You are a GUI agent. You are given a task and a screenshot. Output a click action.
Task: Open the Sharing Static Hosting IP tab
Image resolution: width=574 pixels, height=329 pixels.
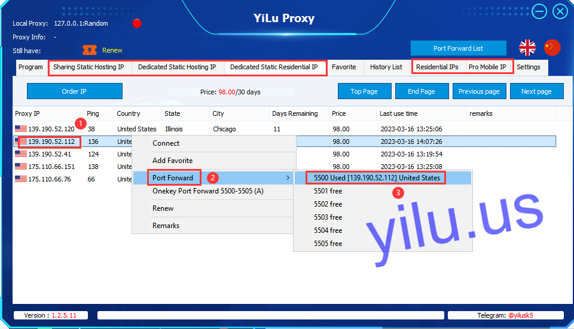point(88,67)
